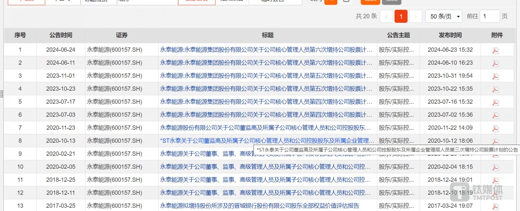Open 第六次增持 announcement title dated 2024-06-11
Screen dimensions: 520x211
(266, 63)
